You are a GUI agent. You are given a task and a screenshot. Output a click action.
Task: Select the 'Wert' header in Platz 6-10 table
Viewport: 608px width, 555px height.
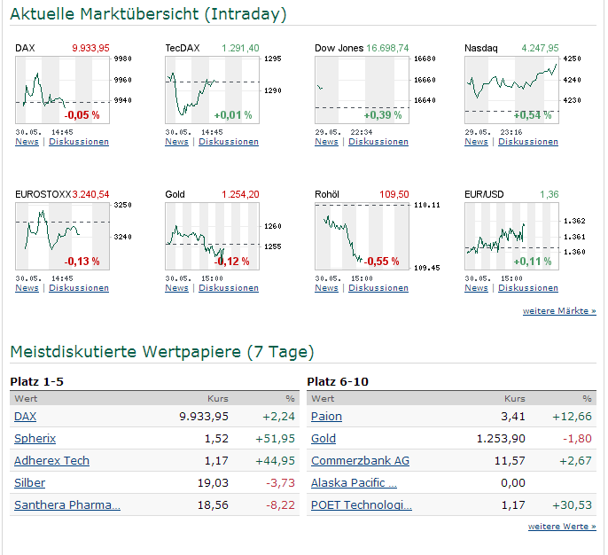[323, 398]
